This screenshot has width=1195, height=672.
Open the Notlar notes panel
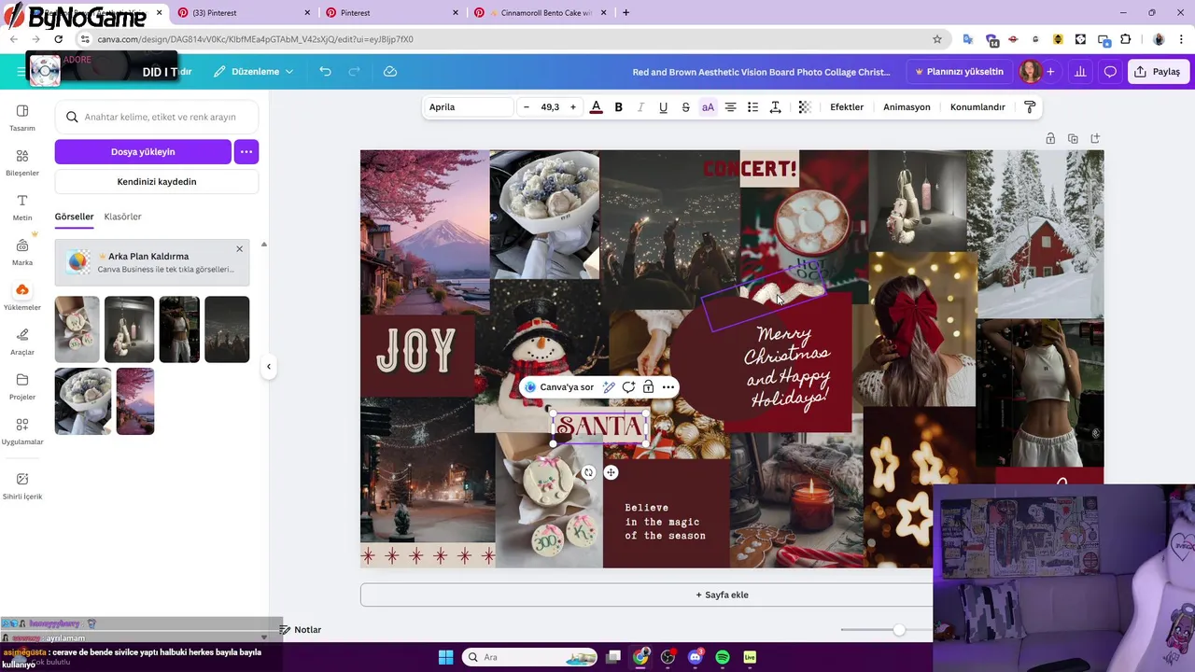pos(300,630)
